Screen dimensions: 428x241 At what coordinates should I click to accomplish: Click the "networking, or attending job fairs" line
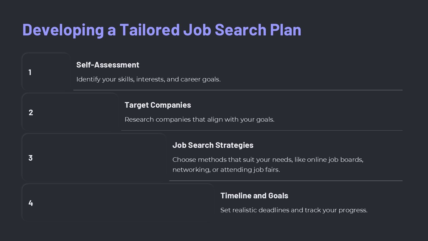click(226, 170)
